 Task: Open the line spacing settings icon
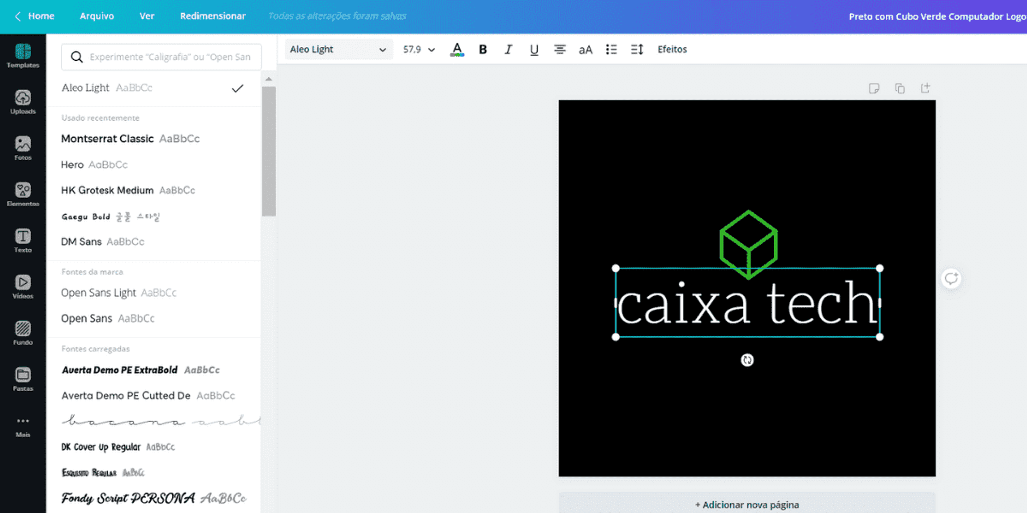coord(637,49)
